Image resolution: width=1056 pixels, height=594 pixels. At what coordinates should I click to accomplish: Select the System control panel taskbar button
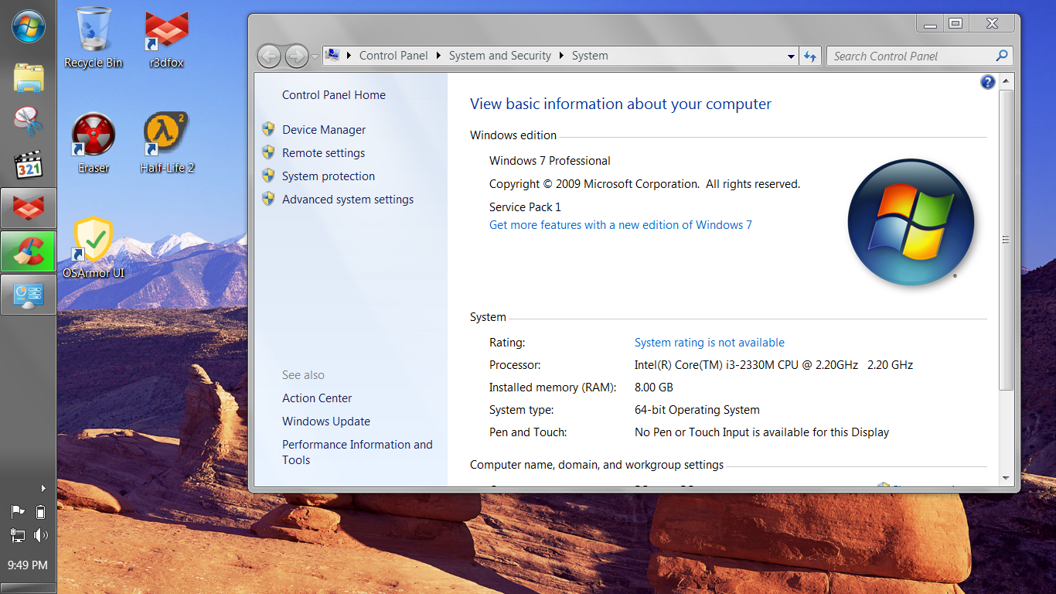29,295
